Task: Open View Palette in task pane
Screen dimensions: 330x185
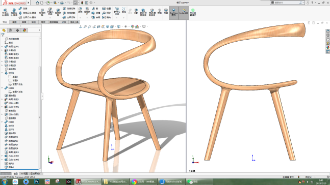Action: point(327,43)
